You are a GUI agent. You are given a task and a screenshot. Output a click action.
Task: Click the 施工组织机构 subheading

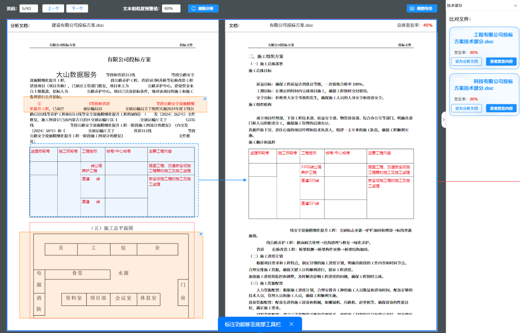coord(260,104)
